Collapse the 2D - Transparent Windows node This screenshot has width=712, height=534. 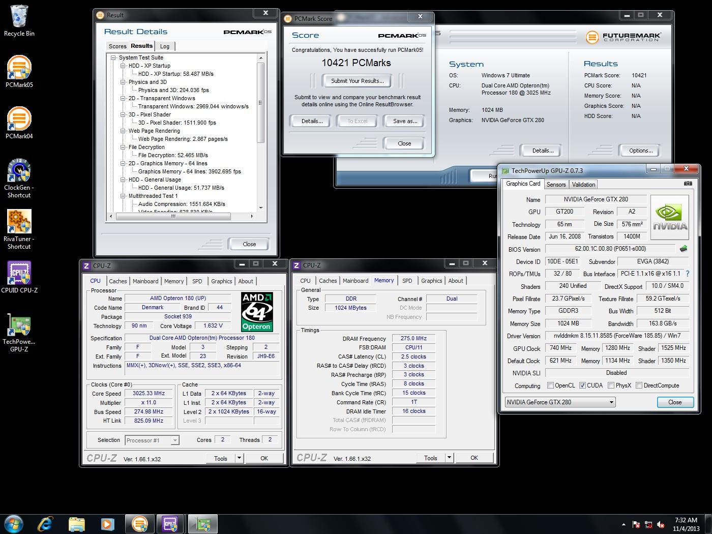pyautogui.click(x=123, y=98)
